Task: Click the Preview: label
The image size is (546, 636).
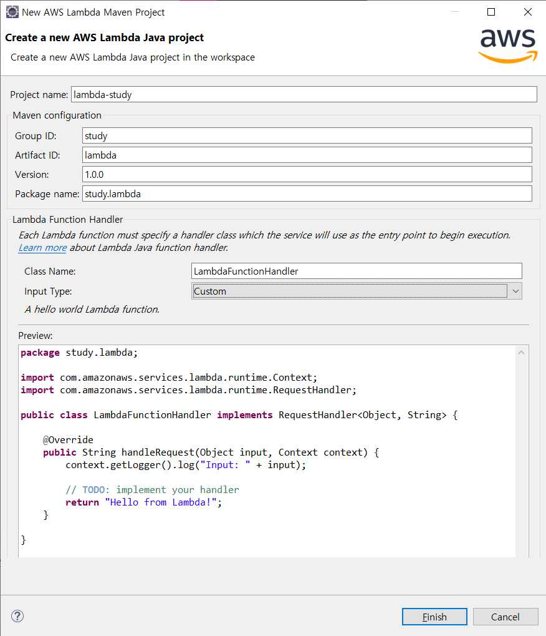Action: pyautogui.click(x=36, y=335)
